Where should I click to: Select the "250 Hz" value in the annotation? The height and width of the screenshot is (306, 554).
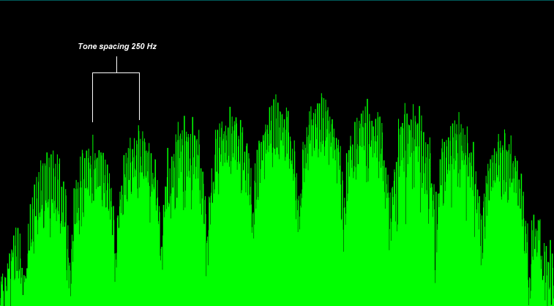tap(143, 46)
